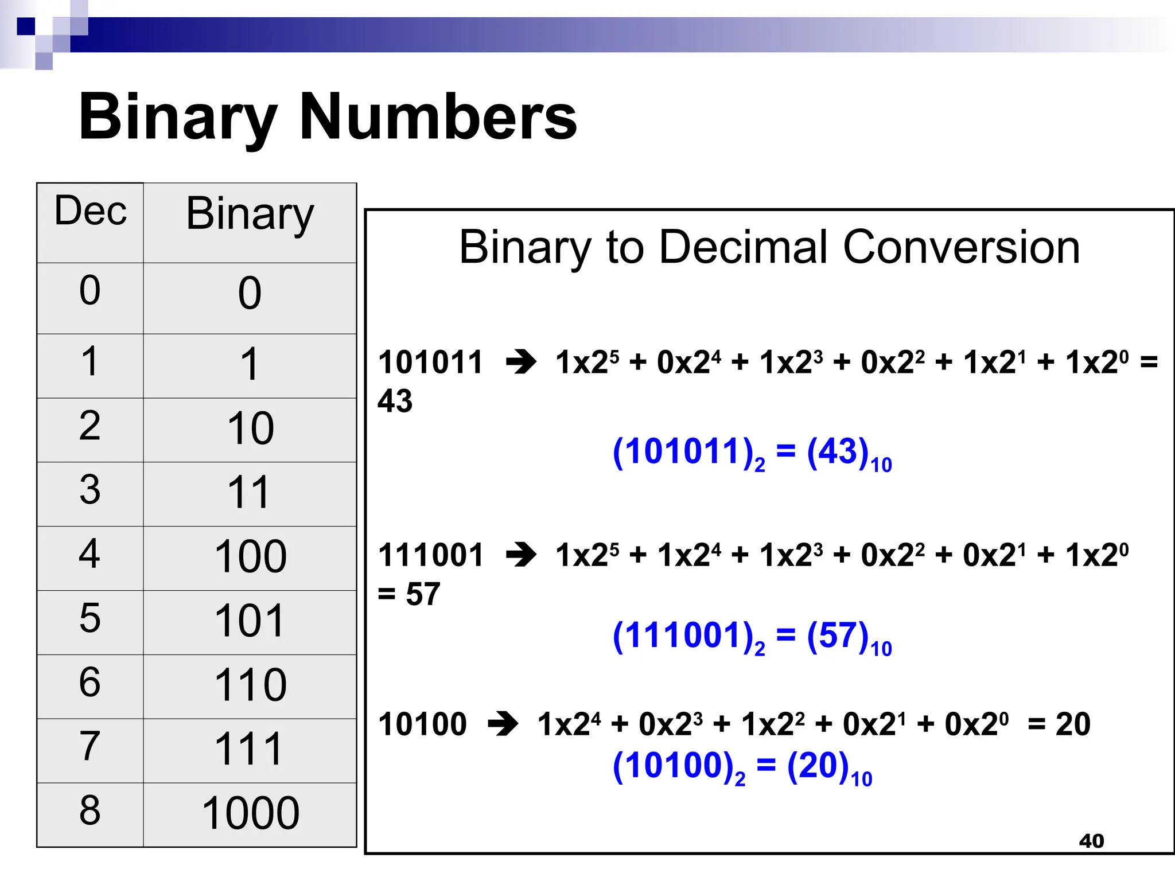This screenshot has width=1175, height=881.
Task: Click the arrow after 101011
Action: 521,362
